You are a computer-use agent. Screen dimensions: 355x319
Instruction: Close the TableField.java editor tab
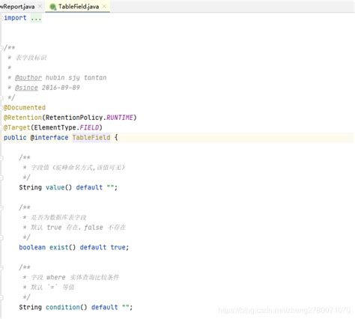[x=104, y=7]
